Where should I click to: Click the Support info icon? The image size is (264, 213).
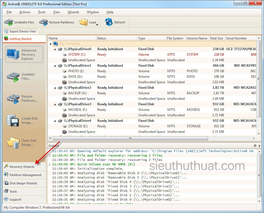(6, 199)
